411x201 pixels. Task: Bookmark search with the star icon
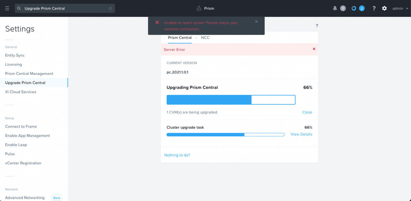click(x=110, y=9)
